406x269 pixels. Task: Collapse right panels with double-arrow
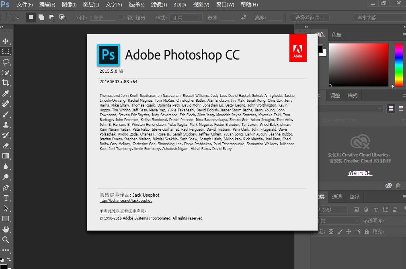click(x=404, y=27)
